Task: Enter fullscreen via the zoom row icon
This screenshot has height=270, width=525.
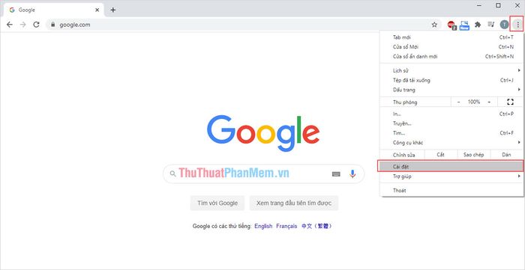Action: coord(510,102)
